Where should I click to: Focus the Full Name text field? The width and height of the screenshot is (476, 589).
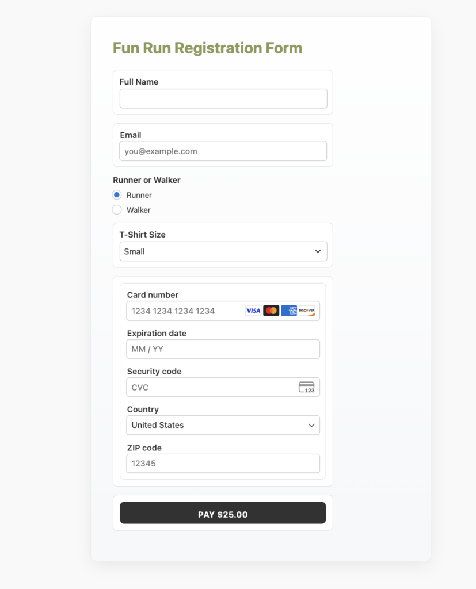point(223,98)
